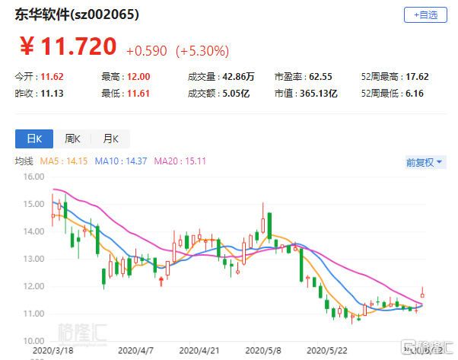Switch to 周K weekly chart tab
The image size is (458, 360).
click(72, 139)
